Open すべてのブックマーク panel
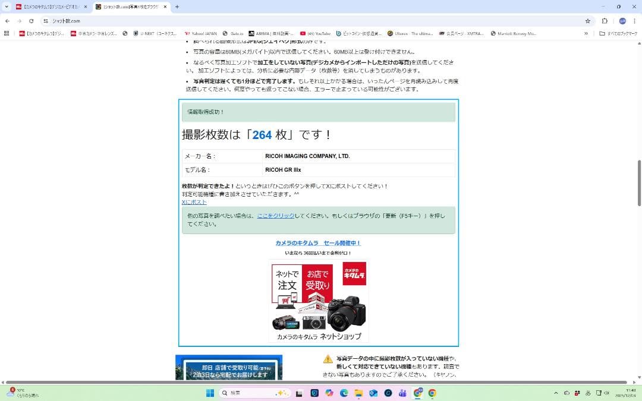 pyautogui.click(x=616, y=34)
